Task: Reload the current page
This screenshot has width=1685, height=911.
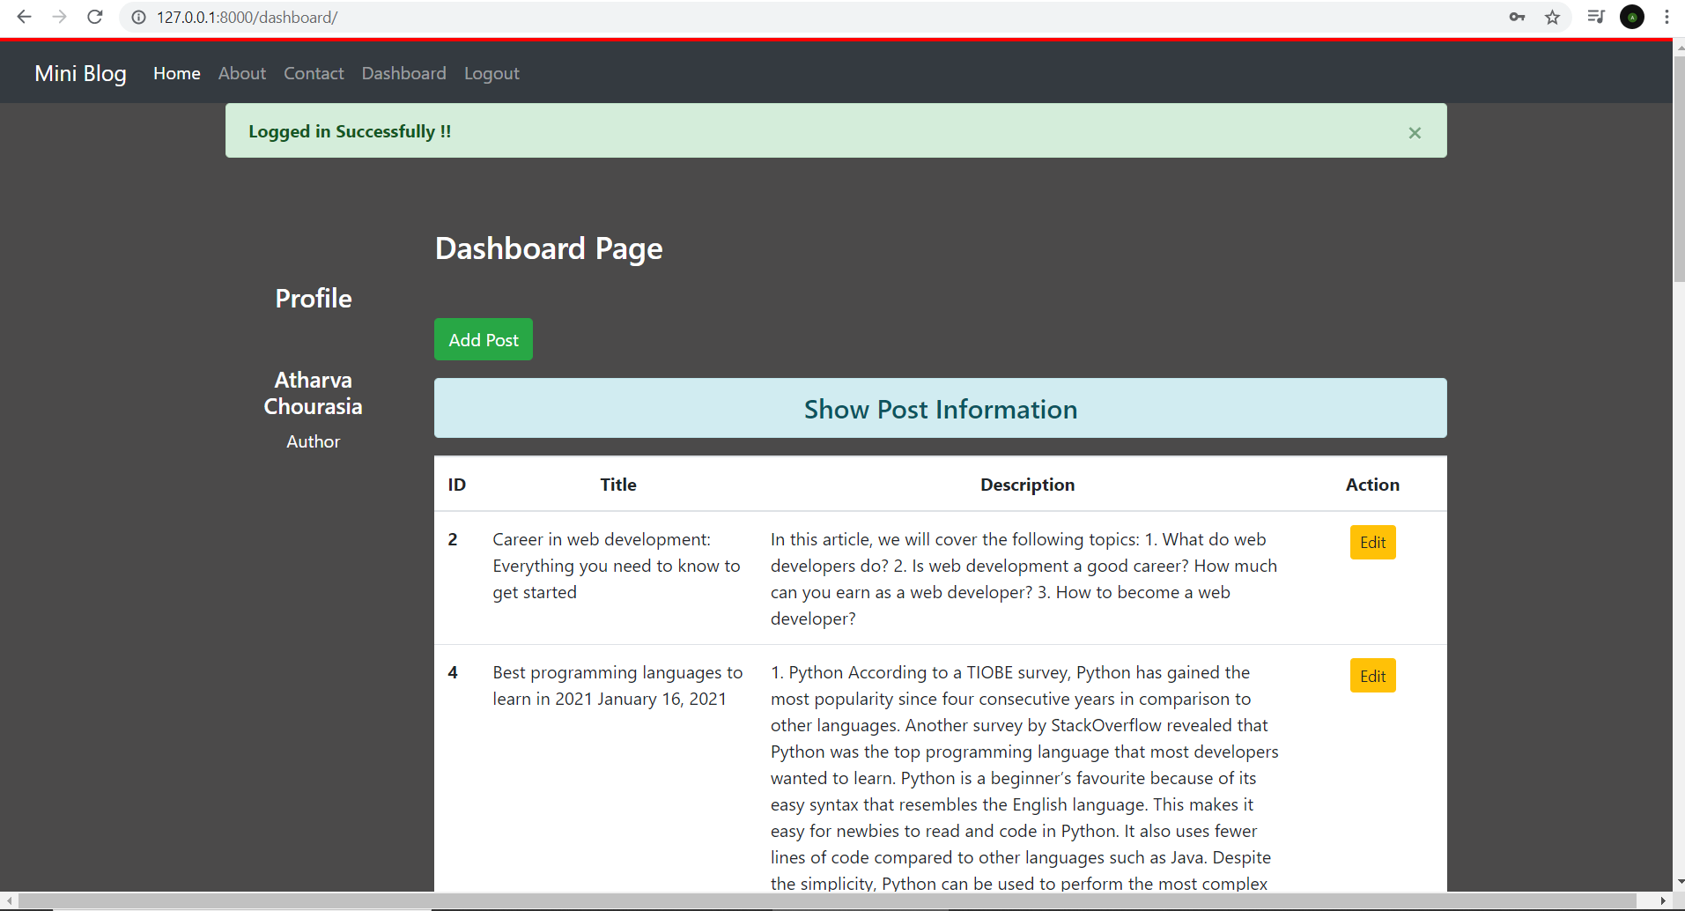Action: tap(94, 17)
